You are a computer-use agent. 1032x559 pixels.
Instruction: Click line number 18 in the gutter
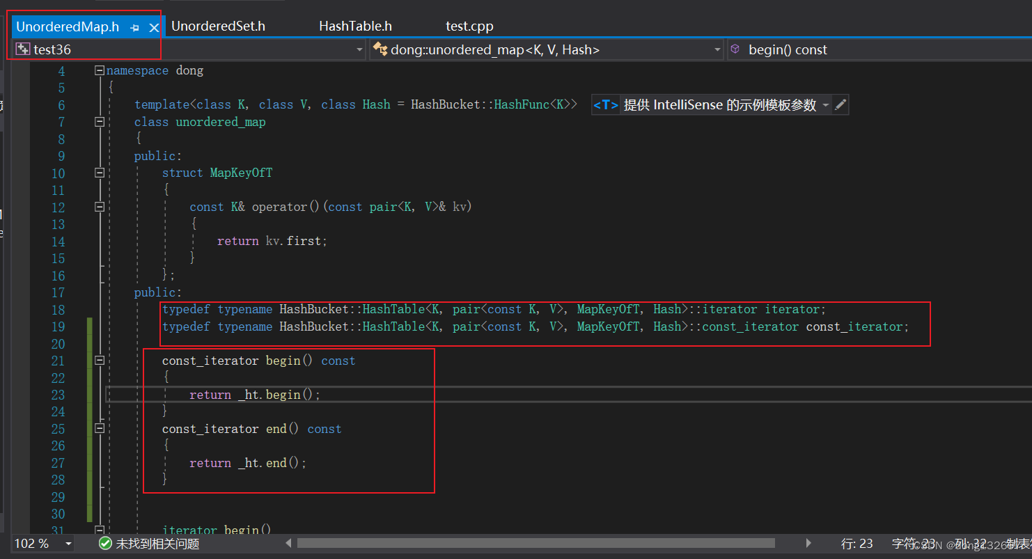58,310
